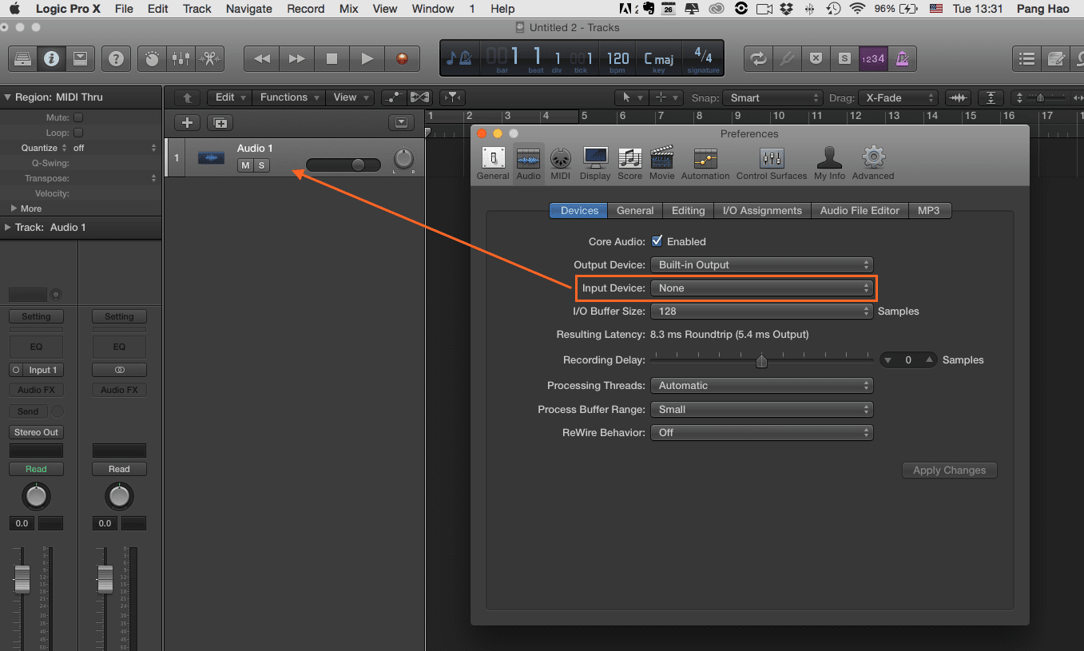Toggle Show Automation icon in Tracks area

click(394, 97)
